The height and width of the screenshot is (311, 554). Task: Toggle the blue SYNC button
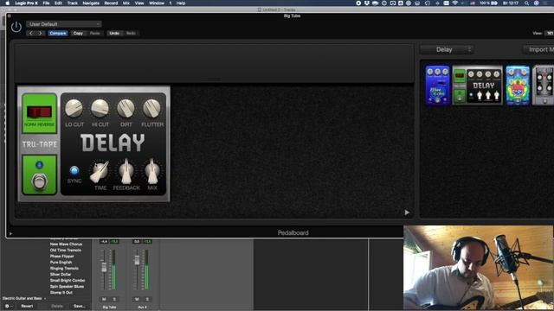74,171
